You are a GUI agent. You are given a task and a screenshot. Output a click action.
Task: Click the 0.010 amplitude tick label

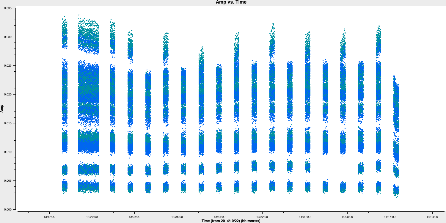click(x=8, y=152)
